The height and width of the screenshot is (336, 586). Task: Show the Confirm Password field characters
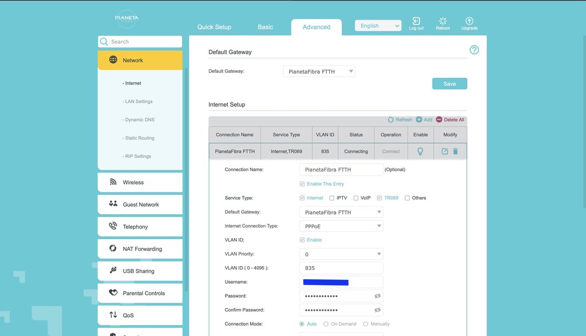378,310
